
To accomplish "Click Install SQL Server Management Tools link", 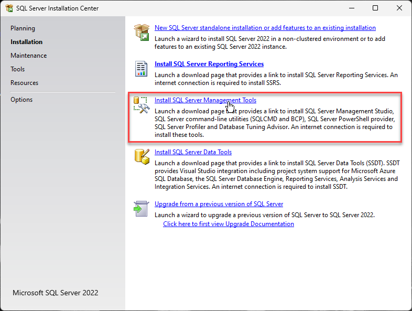I will pyautogui.click(x=205, y=100).
